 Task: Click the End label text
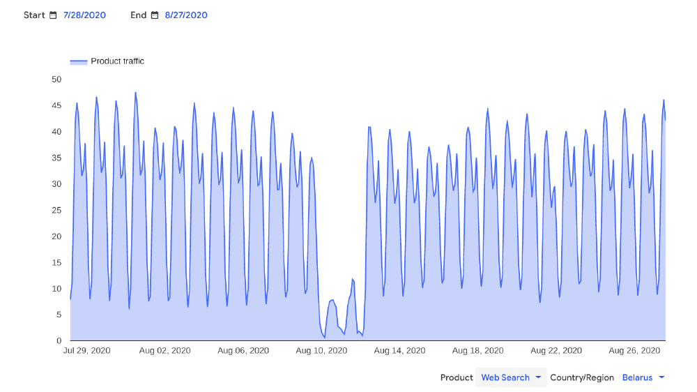click(x=138, y=15)
